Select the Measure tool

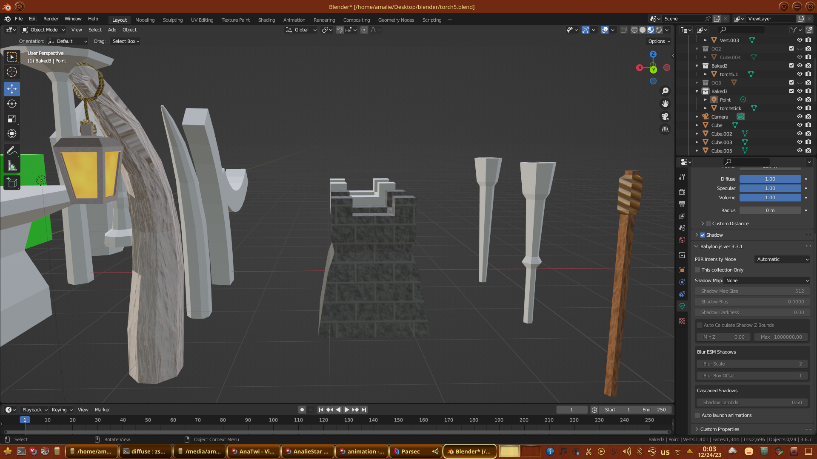pyautogui.click(x=12, y=166)
